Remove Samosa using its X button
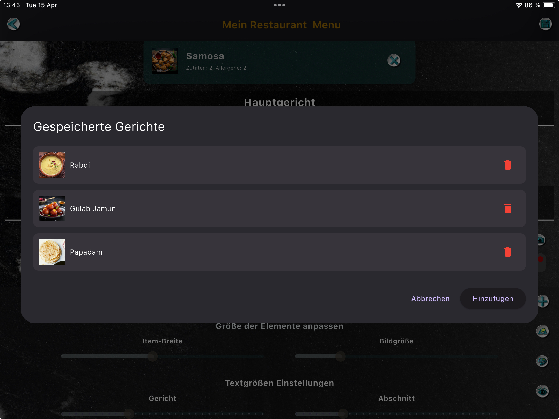Viewport: 559px width, 419px height. tap(394, 61)
